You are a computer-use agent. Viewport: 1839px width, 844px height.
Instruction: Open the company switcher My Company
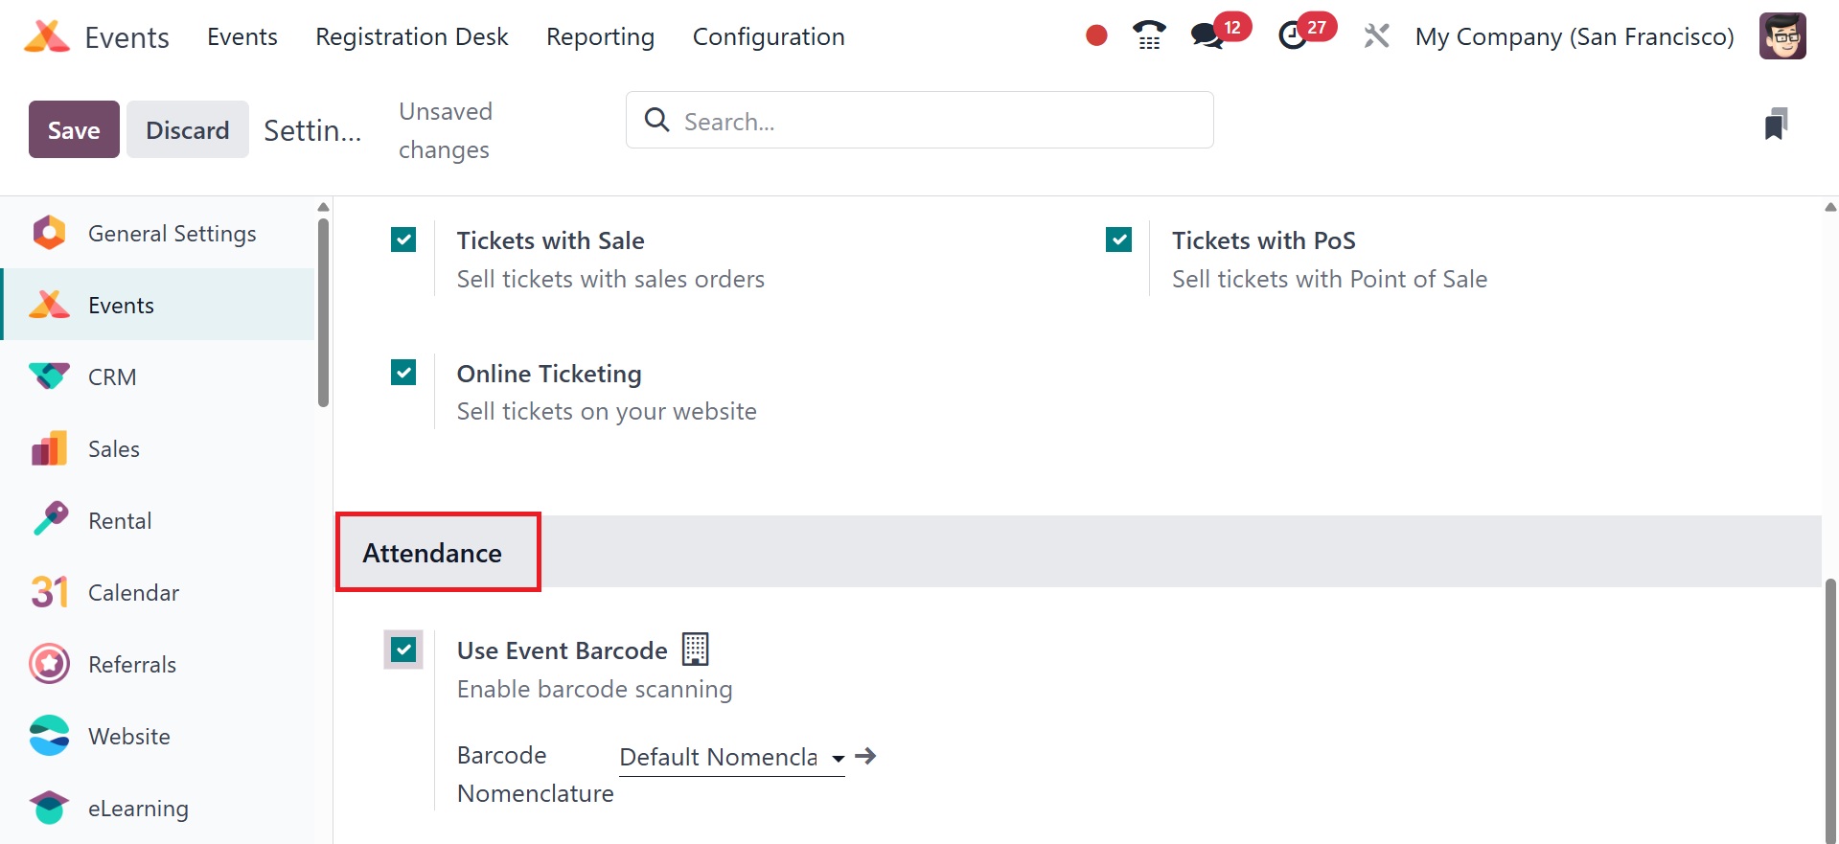tap(1574, 36)
